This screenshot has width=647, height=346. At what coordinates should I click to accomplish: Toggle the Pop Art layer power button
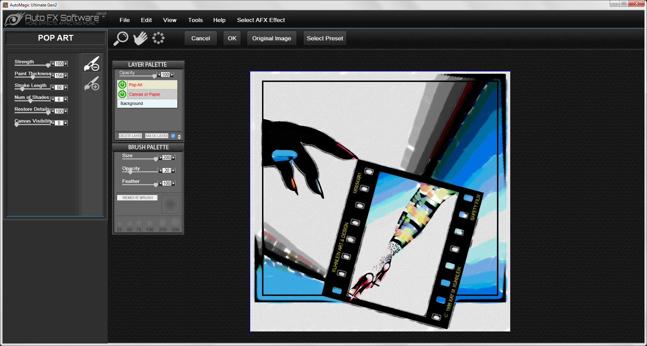pos(122,85)
